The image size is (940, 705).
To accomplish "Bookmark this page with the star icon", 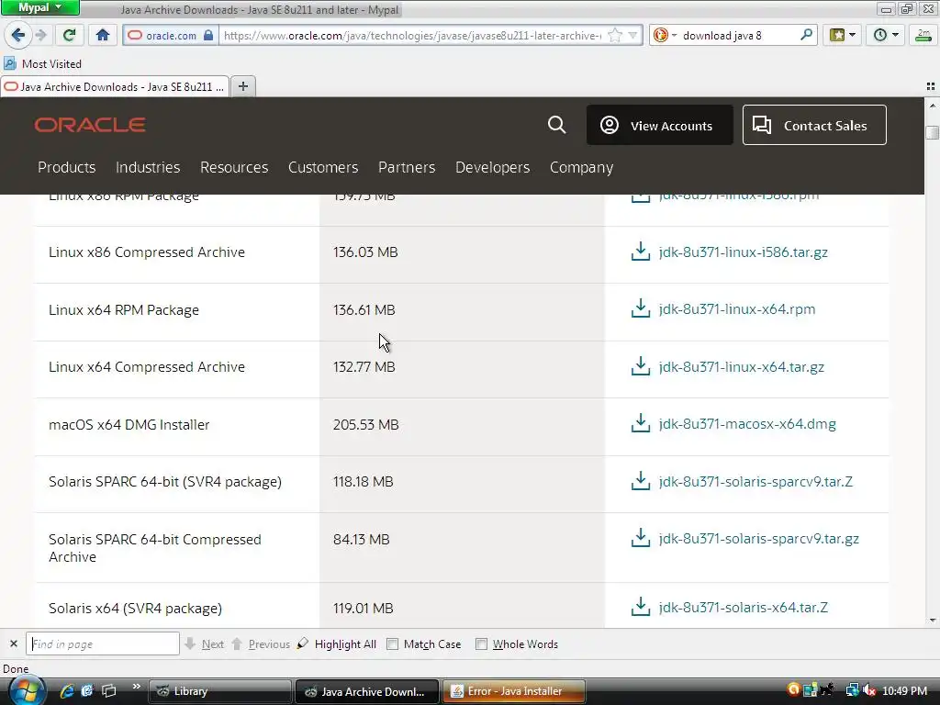I will point(614,36).
